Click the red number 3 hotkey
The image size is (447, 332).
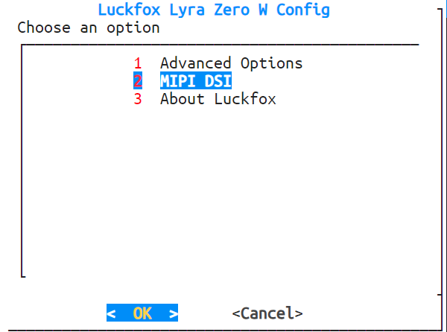(138, 99)
